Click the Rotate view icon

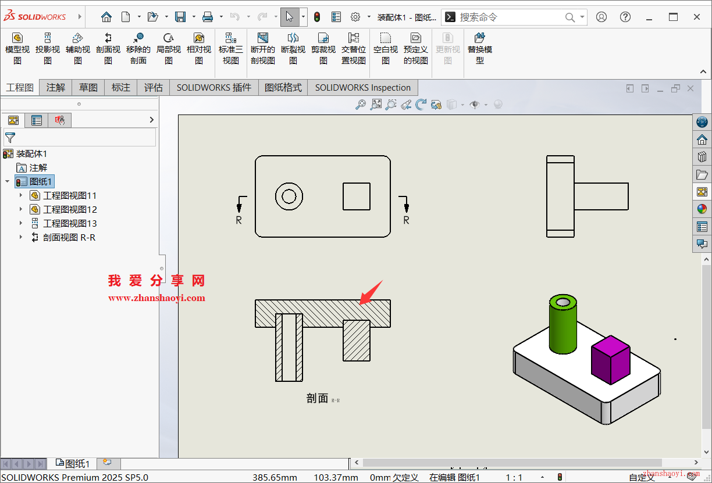[421, 105]
